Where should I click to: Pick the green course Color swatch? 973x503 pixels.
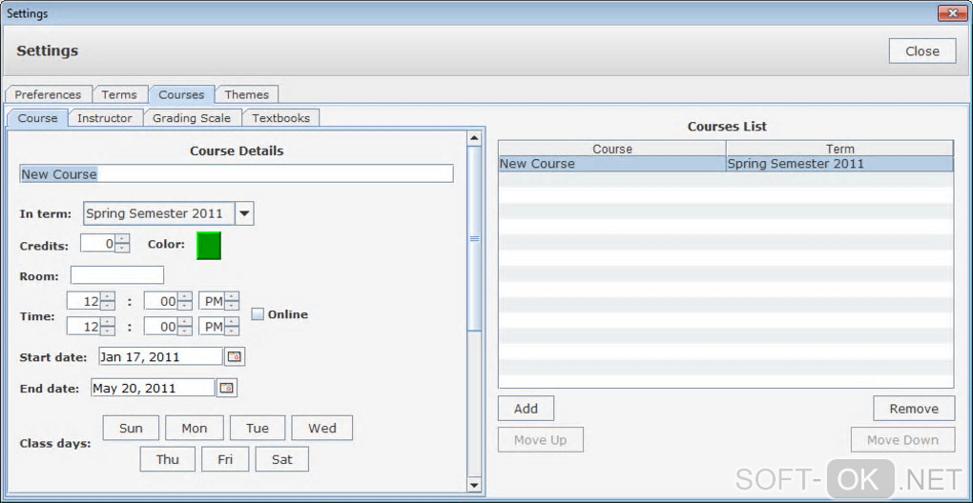[x=209, y=245]
